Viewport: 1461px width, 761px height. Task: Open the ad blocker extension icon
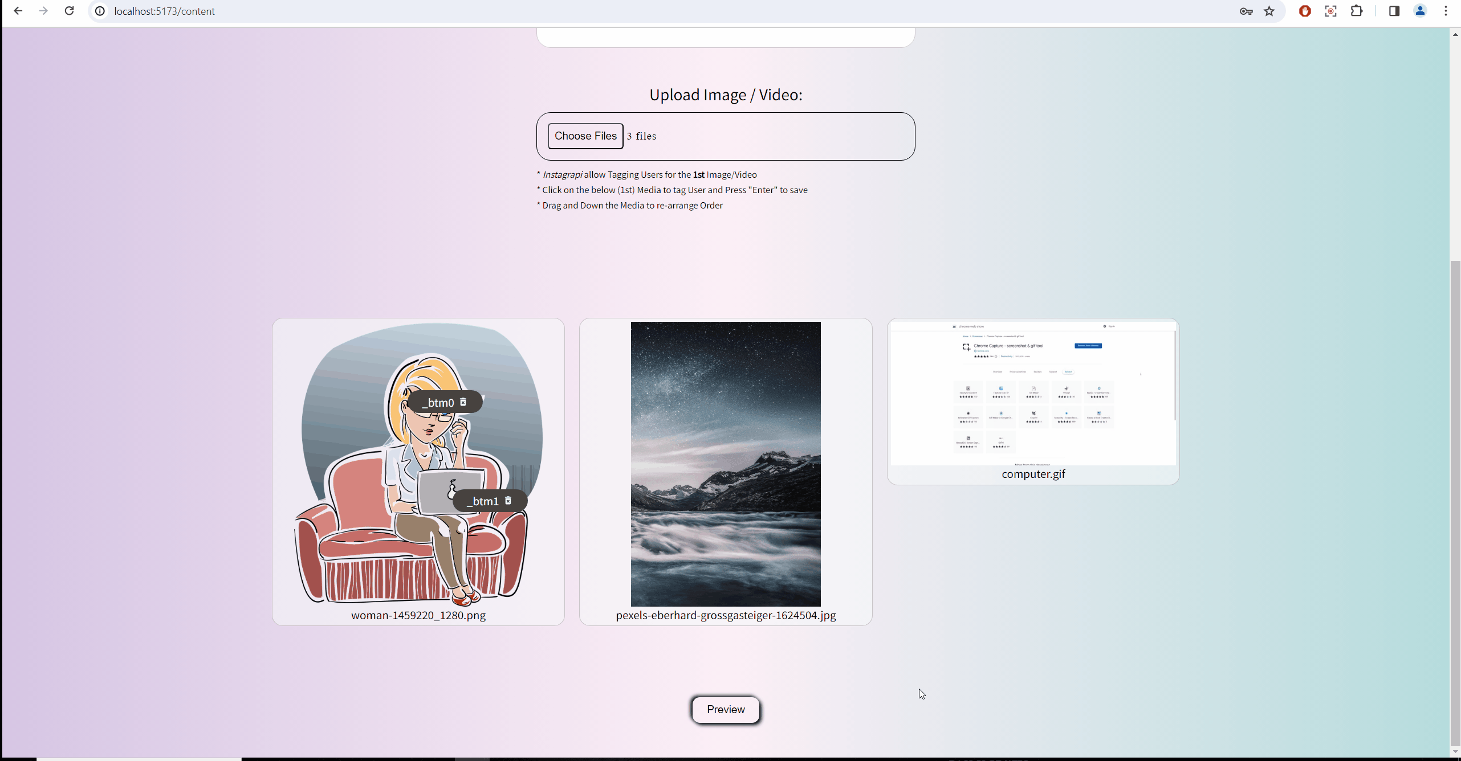tap(1305, 11)
